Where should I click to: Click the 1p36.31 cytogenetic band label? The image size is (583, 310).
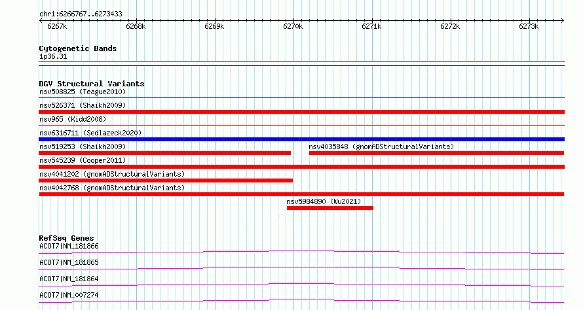point(53,56)
